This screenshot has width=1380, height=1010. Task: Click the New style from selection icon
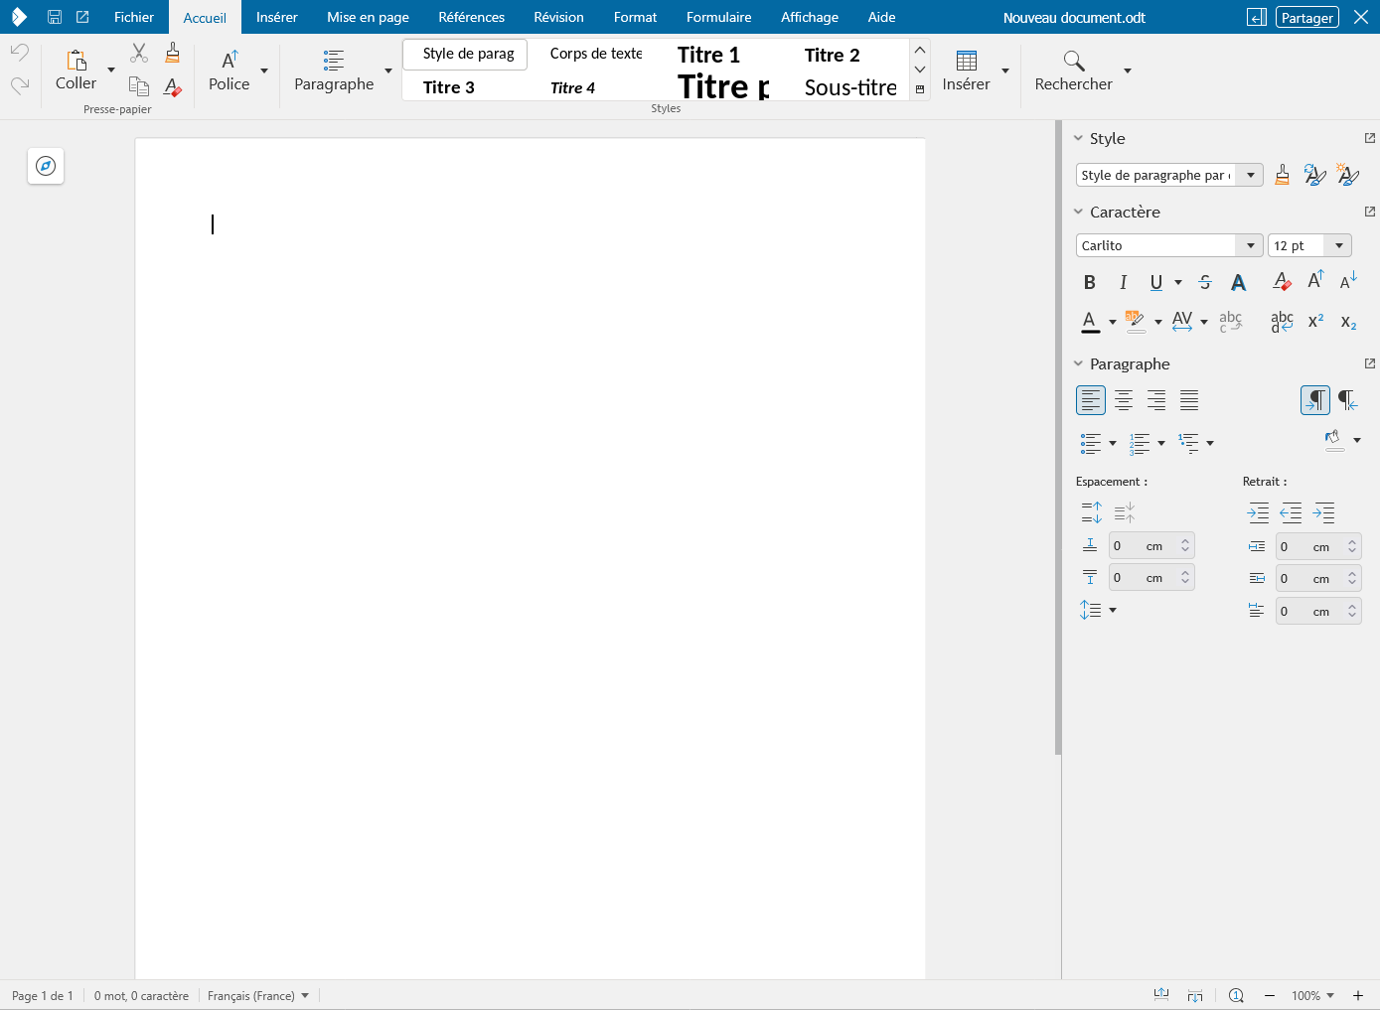point(1347,175)
